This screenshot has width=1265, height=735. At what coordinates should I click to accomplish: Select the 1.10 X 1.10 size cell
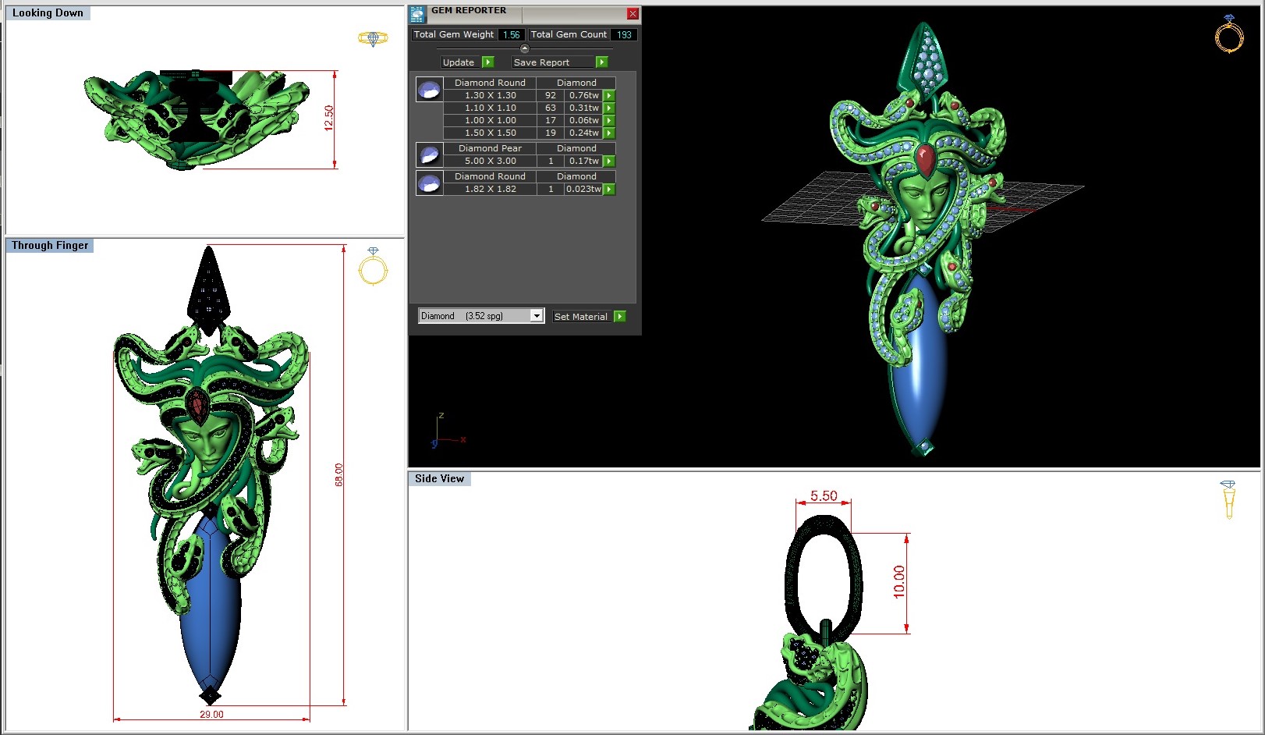click(490, 108)
